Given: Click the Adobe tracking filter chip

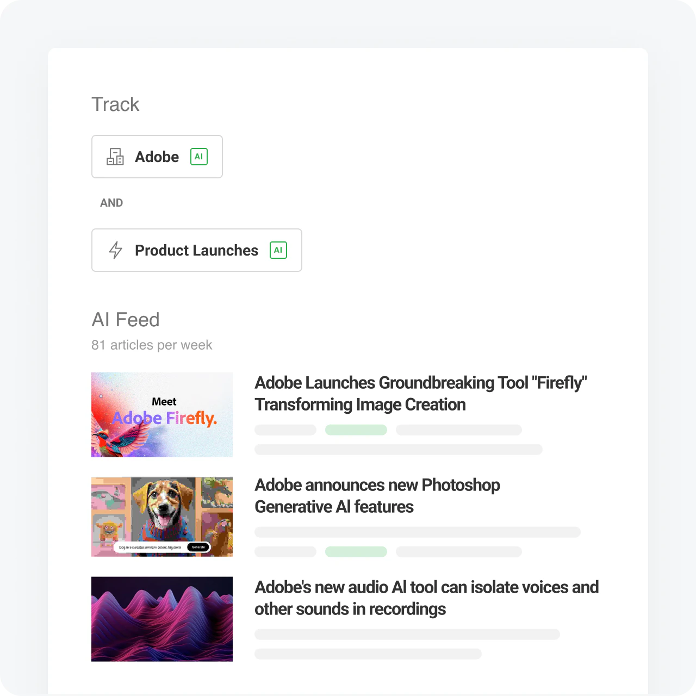Looking at the screenshot, I should [x=157, y=157].
